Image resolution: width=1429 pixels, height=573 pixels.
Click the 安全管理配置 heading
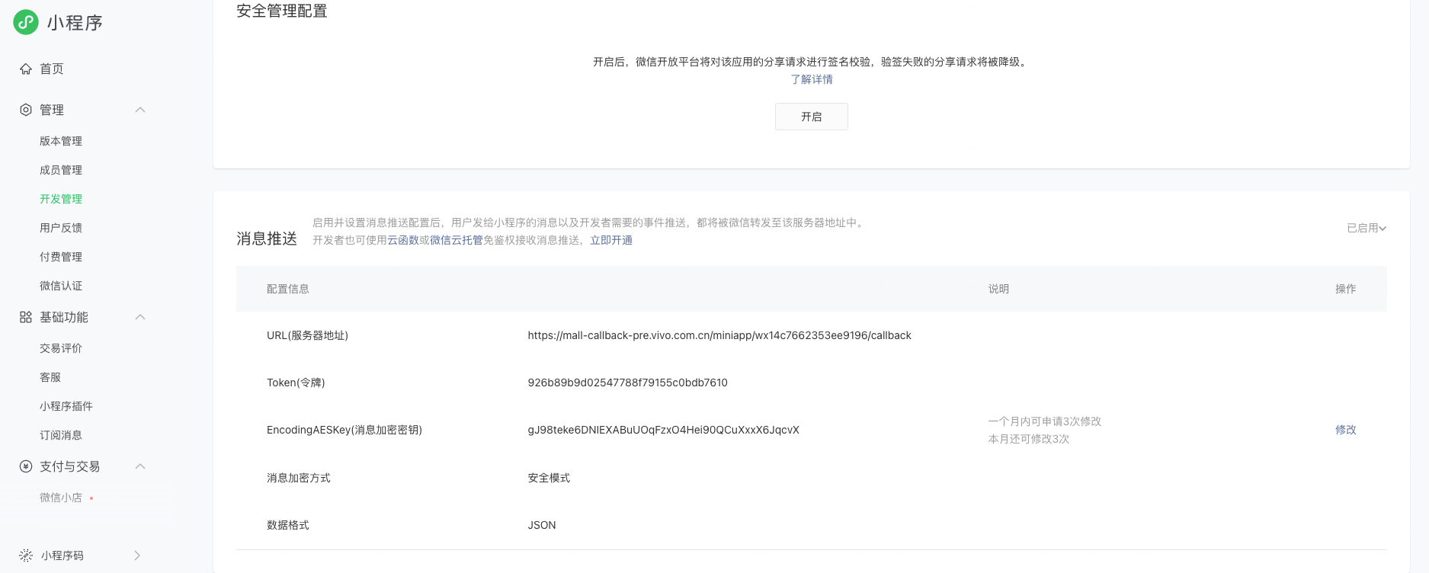[282, 11]
